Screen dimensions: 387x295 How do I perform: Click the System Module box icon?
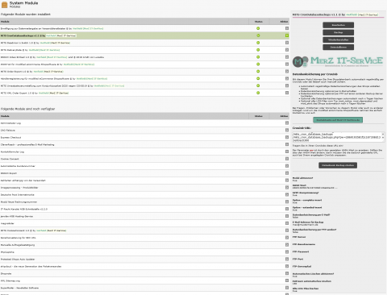pos(5,5)
